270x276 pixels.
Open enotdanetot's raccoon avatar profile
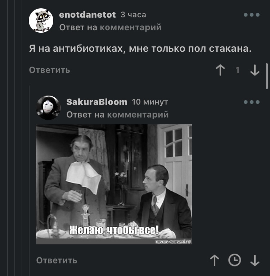(41, 20)
